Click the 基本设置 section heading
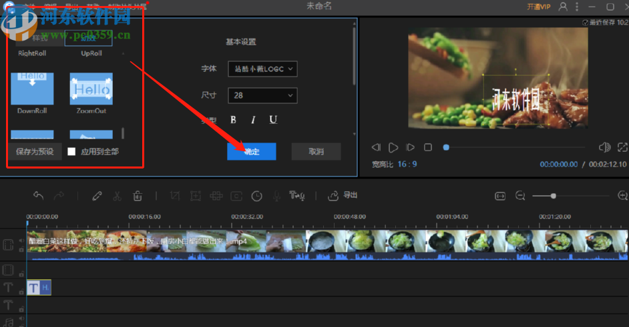Image resolution: width=629 pixels, height=327 pixels. click(240, 42)
